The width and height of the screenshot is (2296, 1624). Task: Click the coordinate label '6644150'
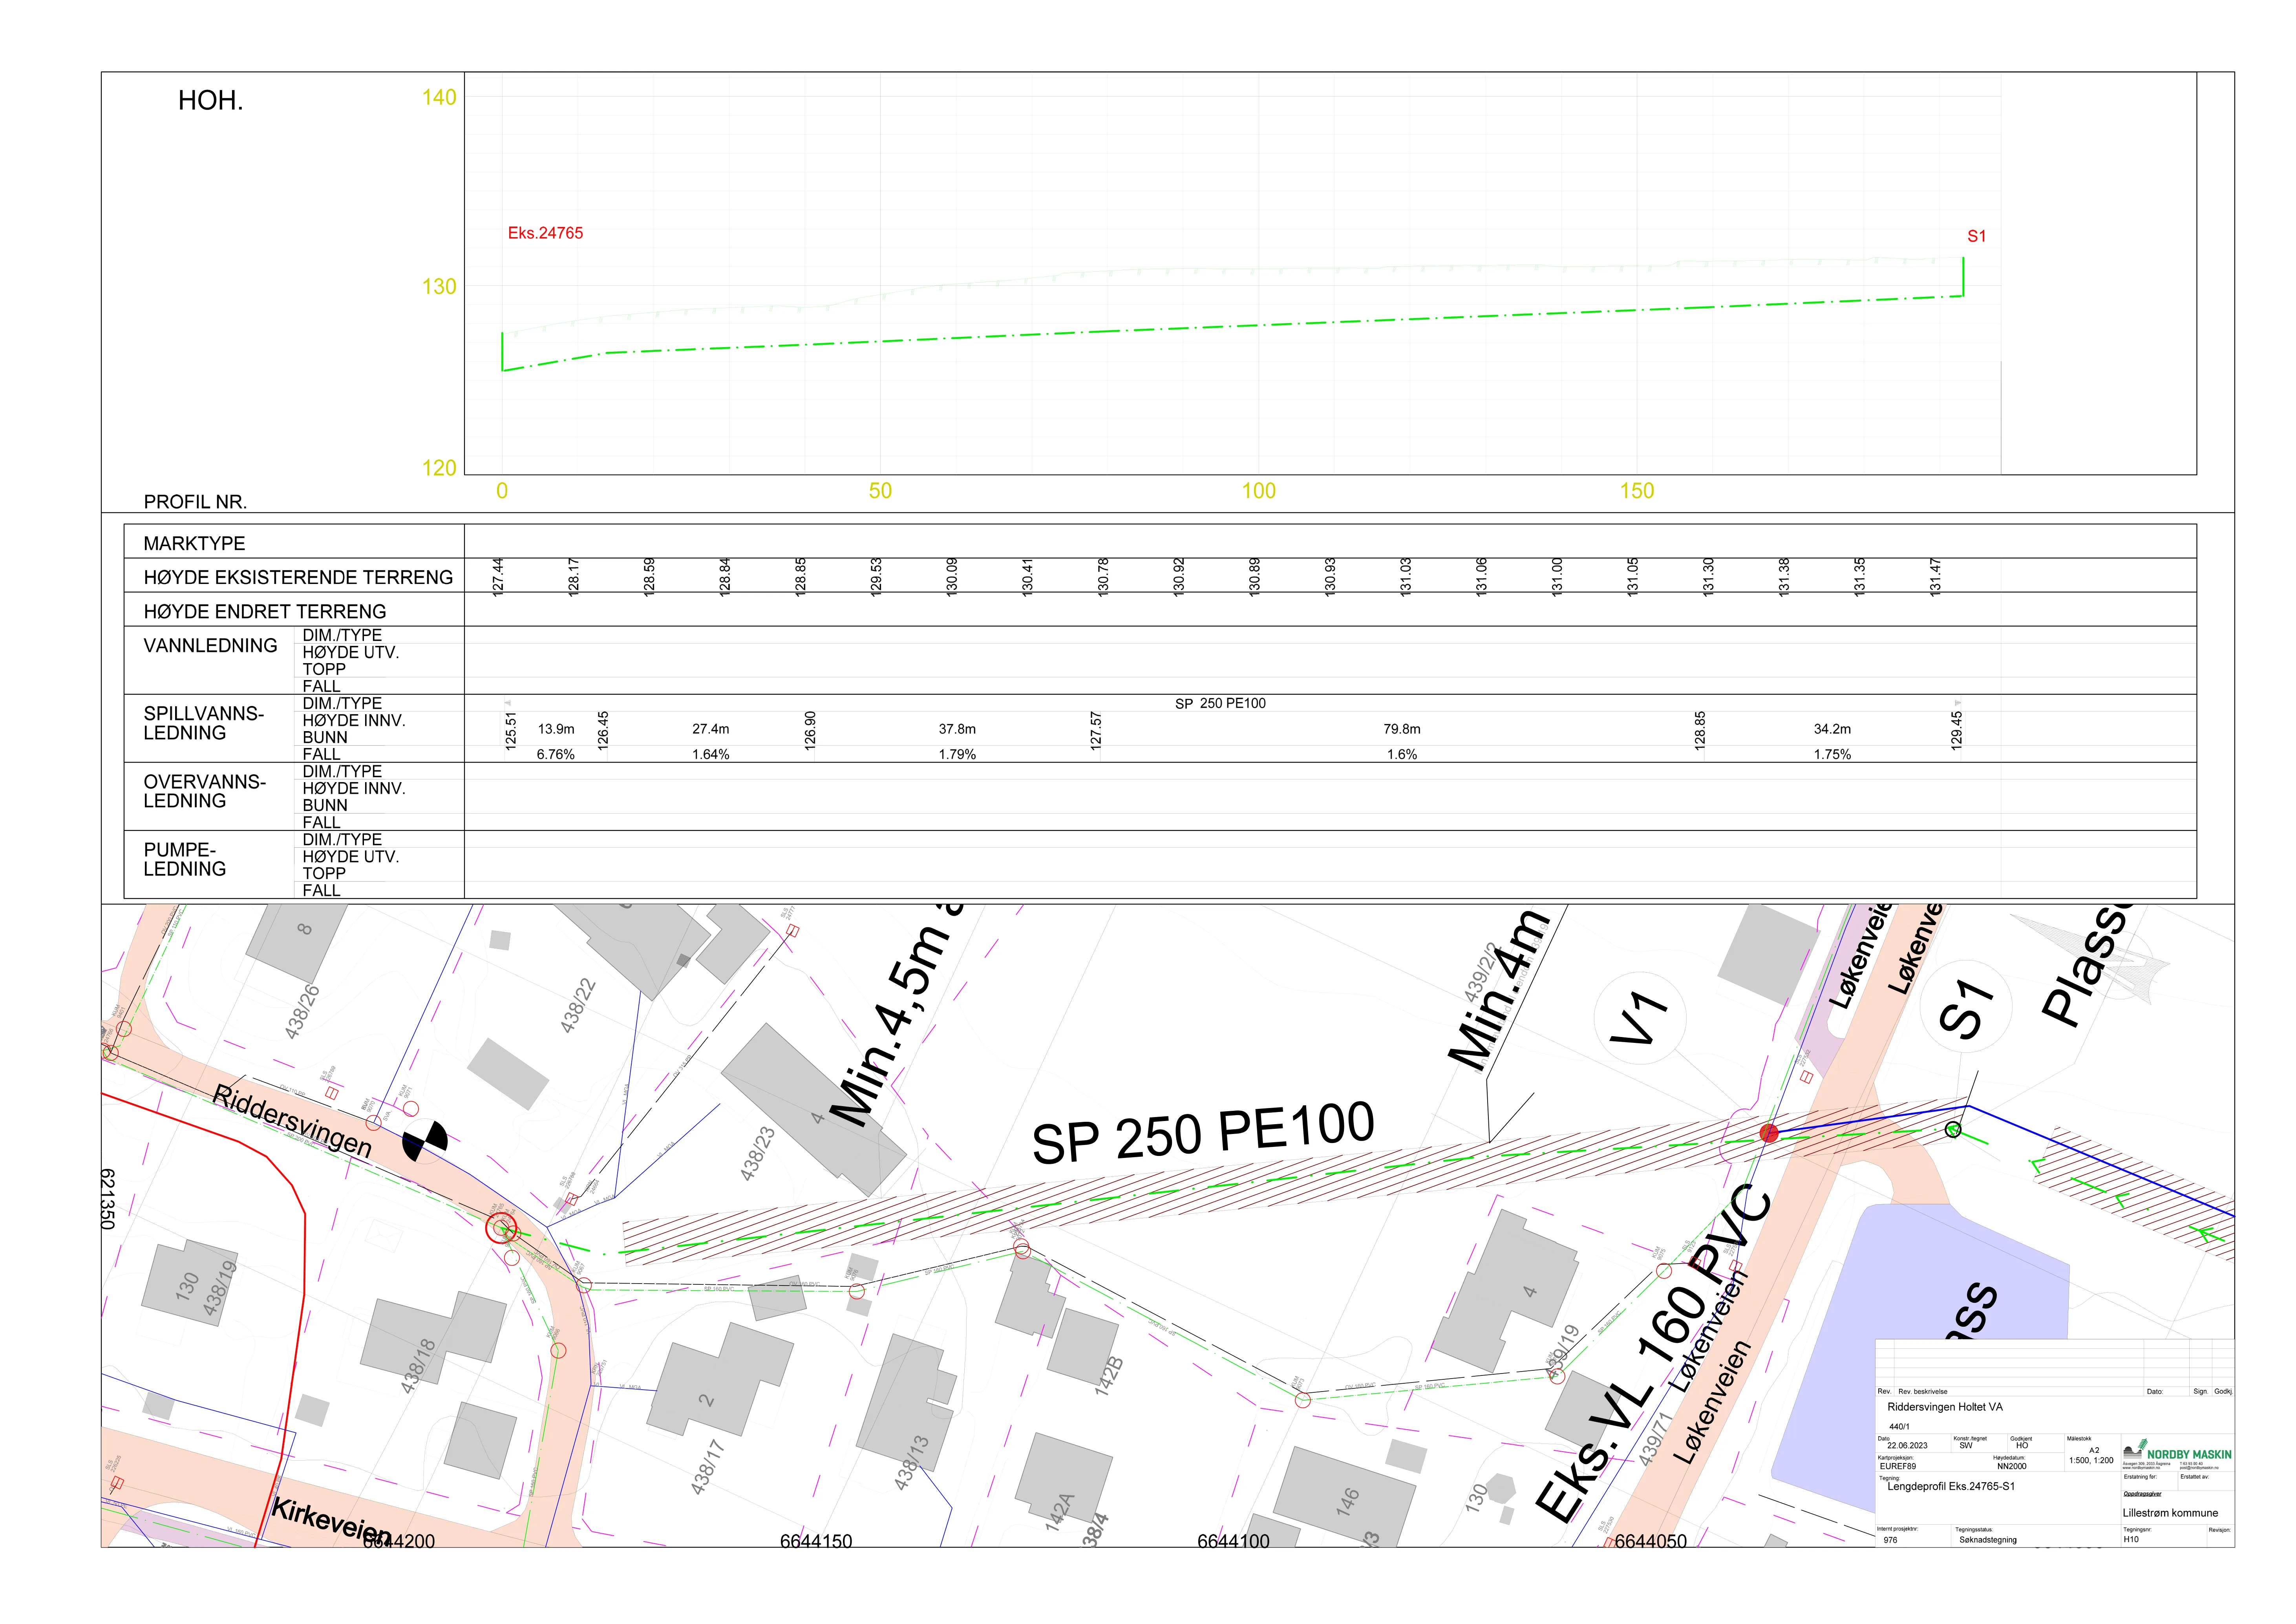[816, 1541]
